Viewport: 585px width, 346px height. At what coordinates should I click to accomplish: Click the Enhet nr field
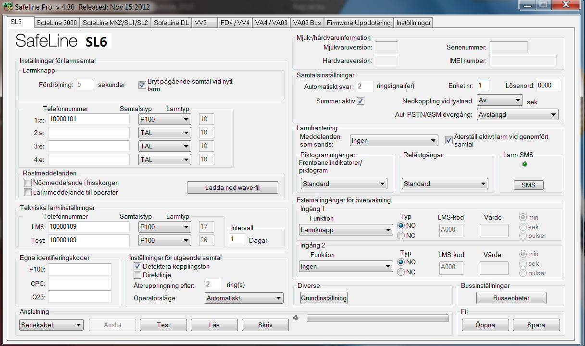(x=483, y=86)
